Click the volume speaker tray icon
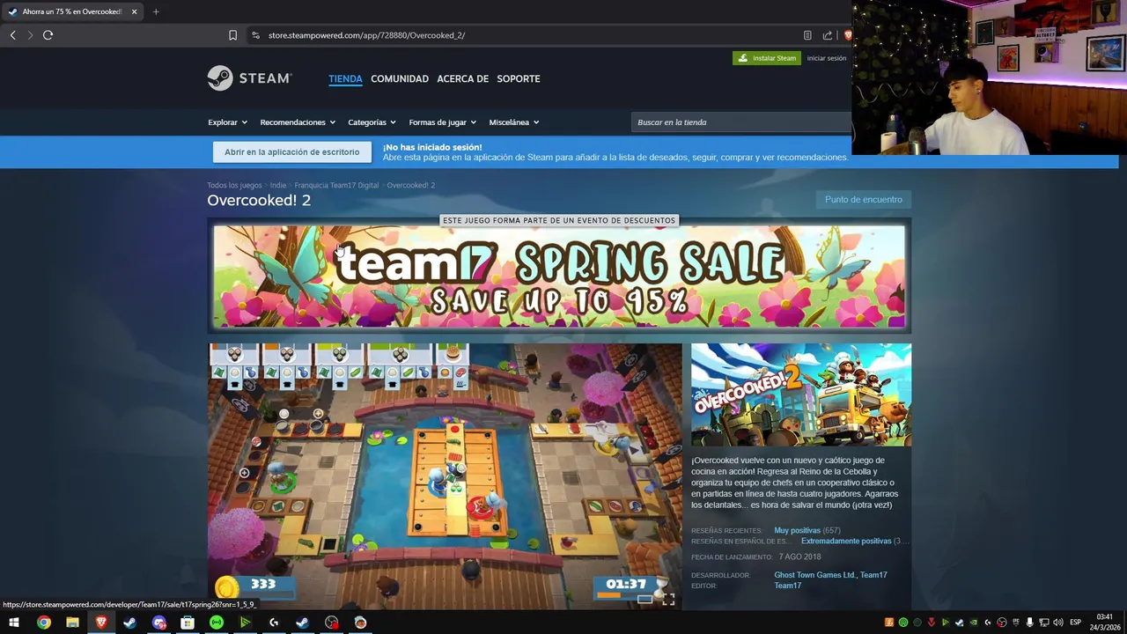The height and width of the screenshot is (634, 1127). [1057, 623]
